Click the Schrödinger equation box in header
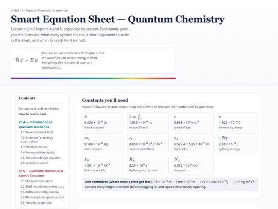The width and height of the screenshot is (278, 209). (x=93, y=60)
